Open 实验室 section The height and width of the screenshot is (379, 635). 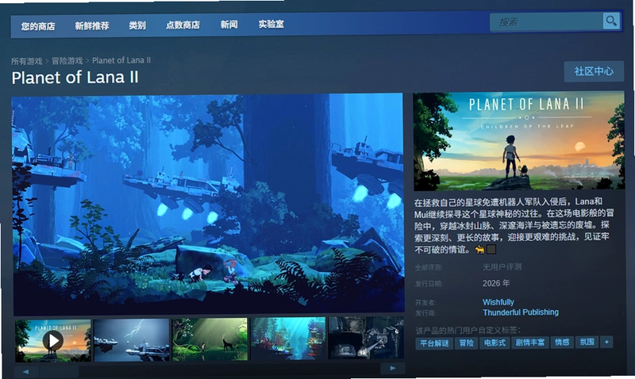click(271, 25)
